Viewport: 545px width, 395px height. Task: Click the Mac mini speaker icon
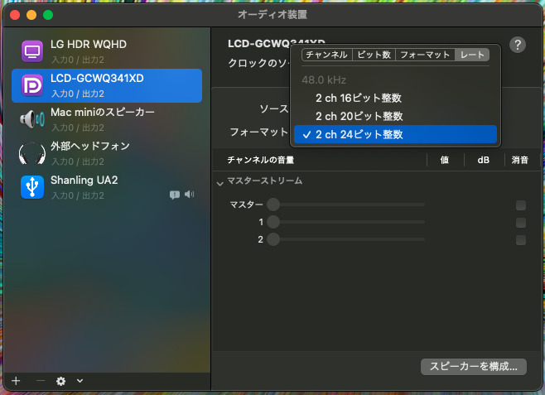click(x=32, y=119)
